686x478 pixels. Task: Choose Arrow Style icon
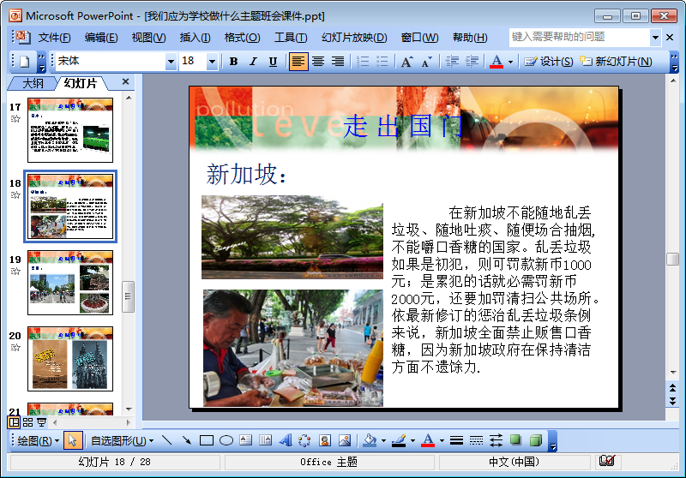point(496,440)
